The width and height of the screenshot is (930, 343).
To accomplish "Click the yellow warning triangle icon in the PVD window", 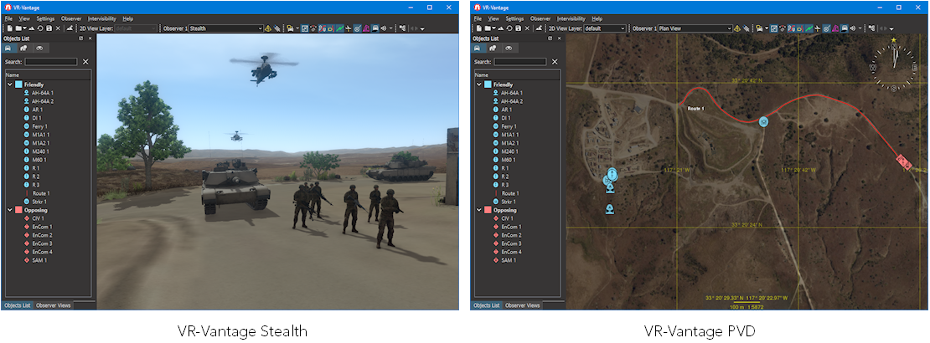I will click(737, 28).
